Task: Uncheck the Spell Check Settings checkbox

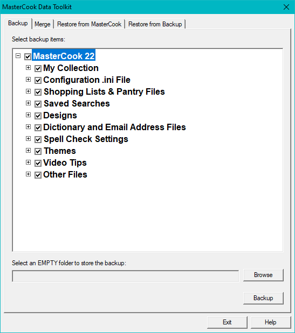Action: 38,139
